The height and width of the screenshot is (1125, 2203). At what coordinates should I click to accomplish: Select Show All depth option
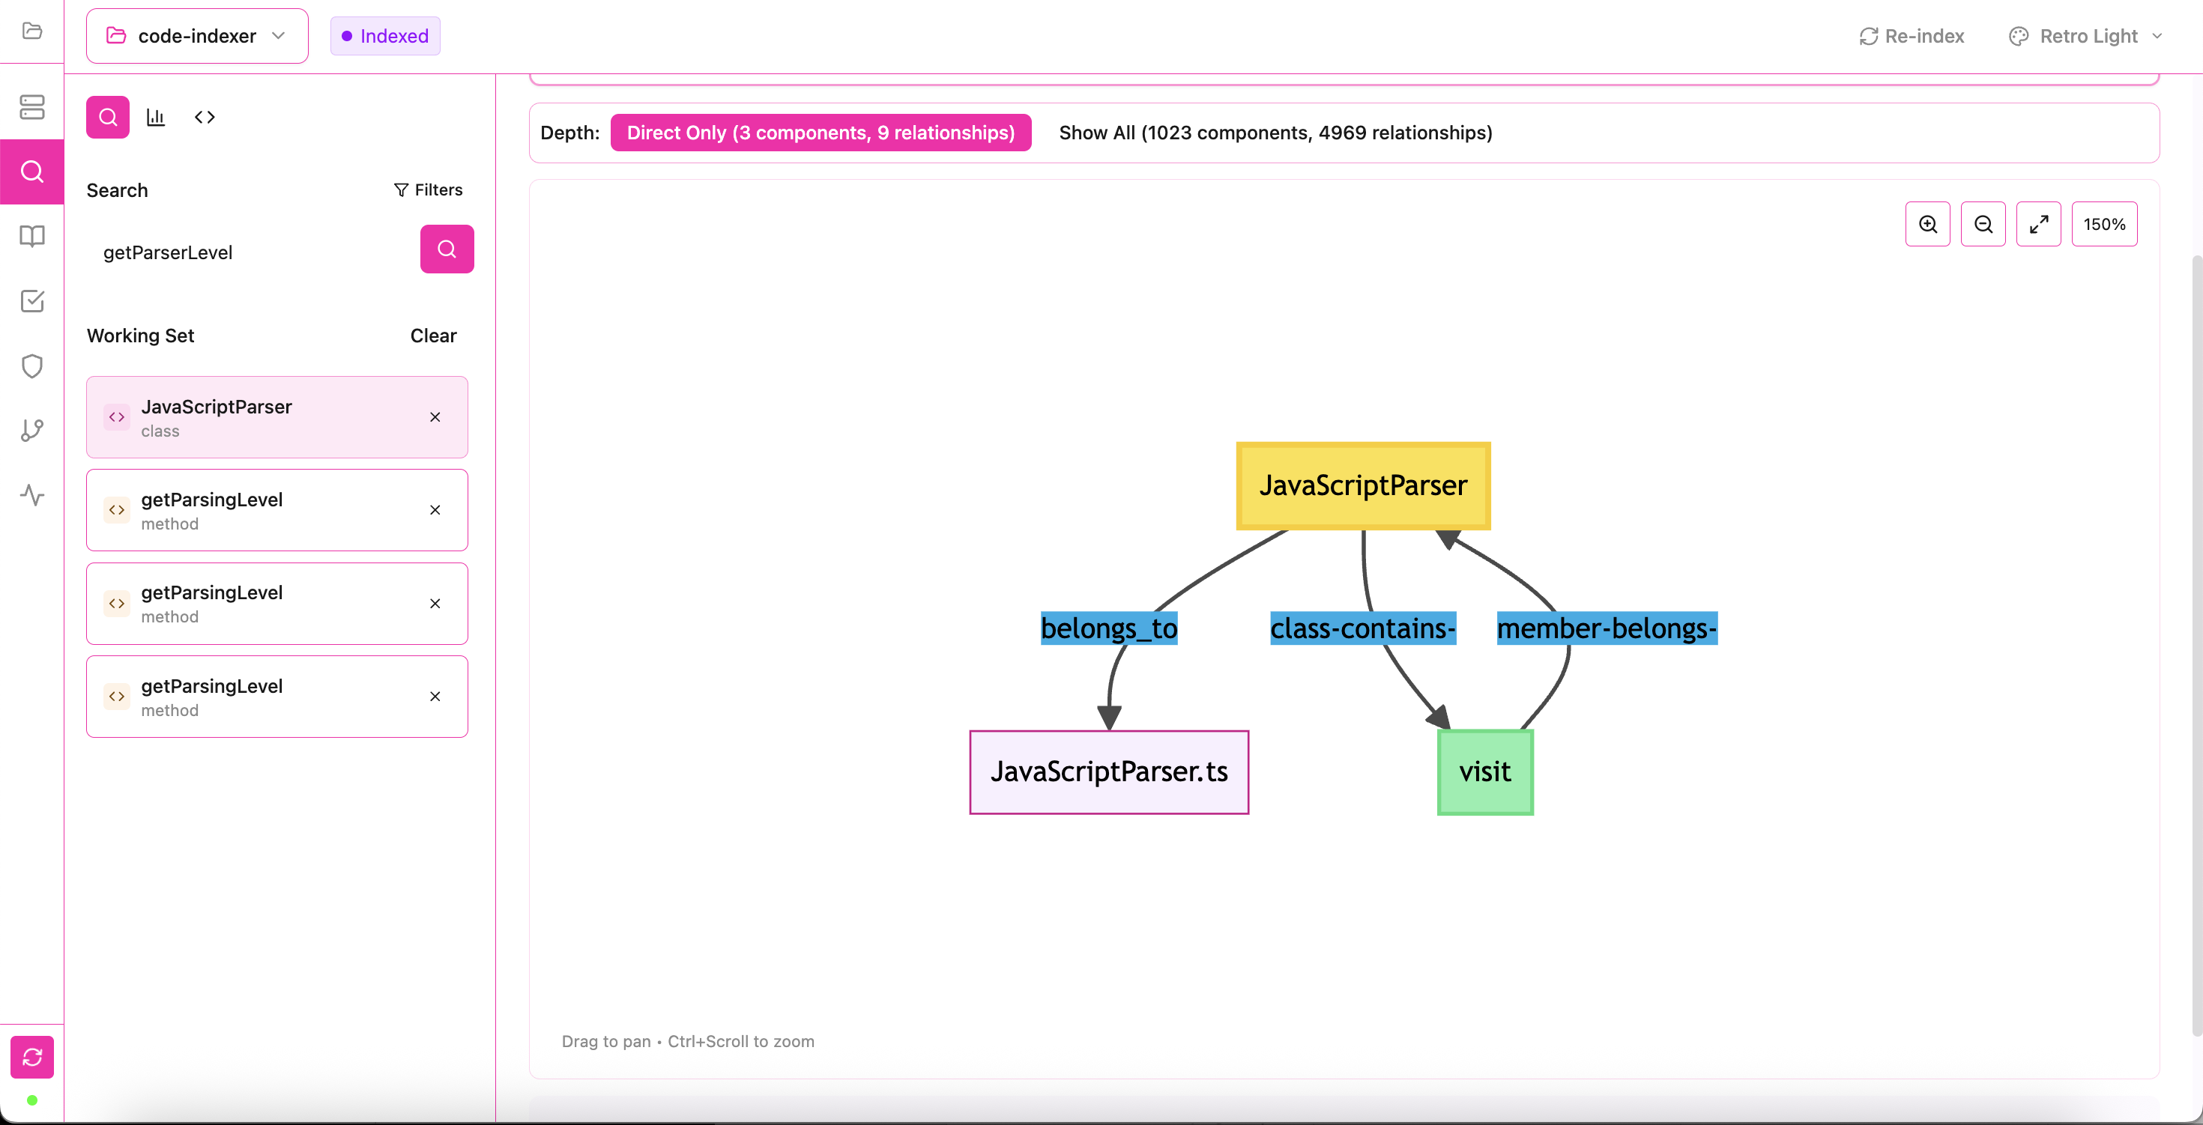(1275, 133)
